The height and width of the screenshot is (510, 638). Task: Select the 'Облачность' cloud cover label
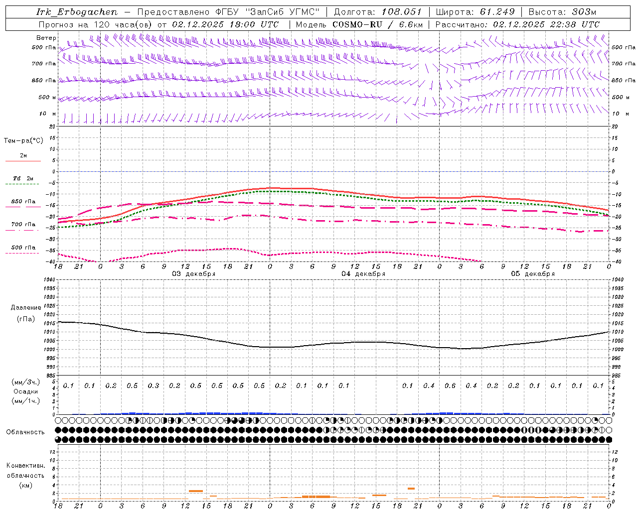pos(25,432)
